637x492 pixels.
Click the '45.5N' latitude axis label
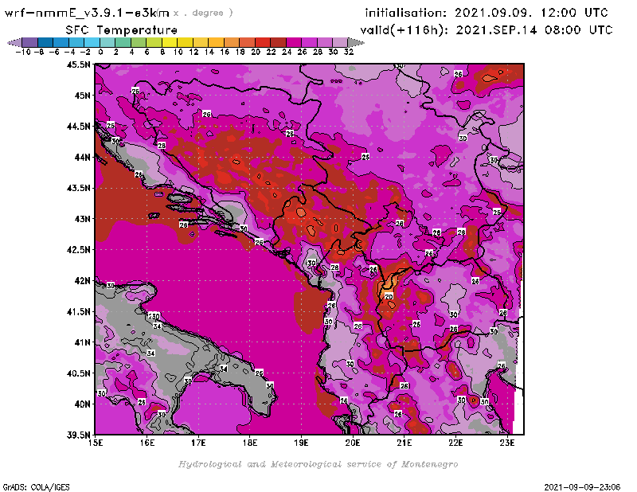coord(78,64)
